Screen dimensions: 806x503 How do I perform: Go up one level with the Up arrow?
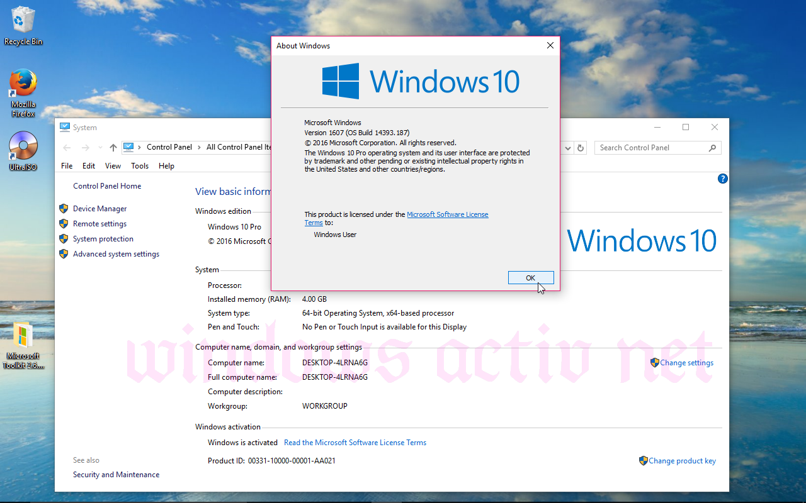pyautogui.click(x=113, y=148)
